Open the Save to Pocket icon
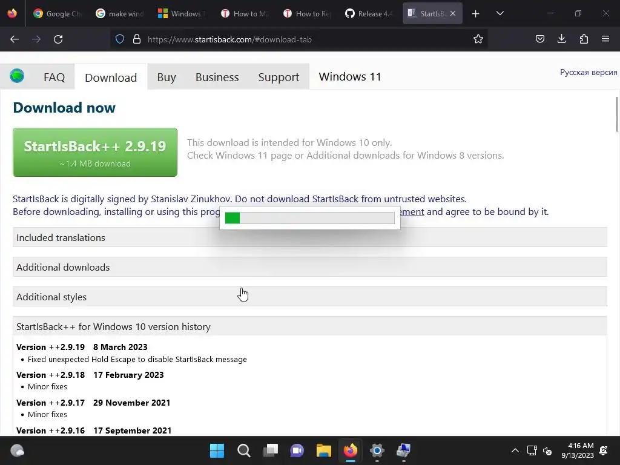 click(539, 39)
